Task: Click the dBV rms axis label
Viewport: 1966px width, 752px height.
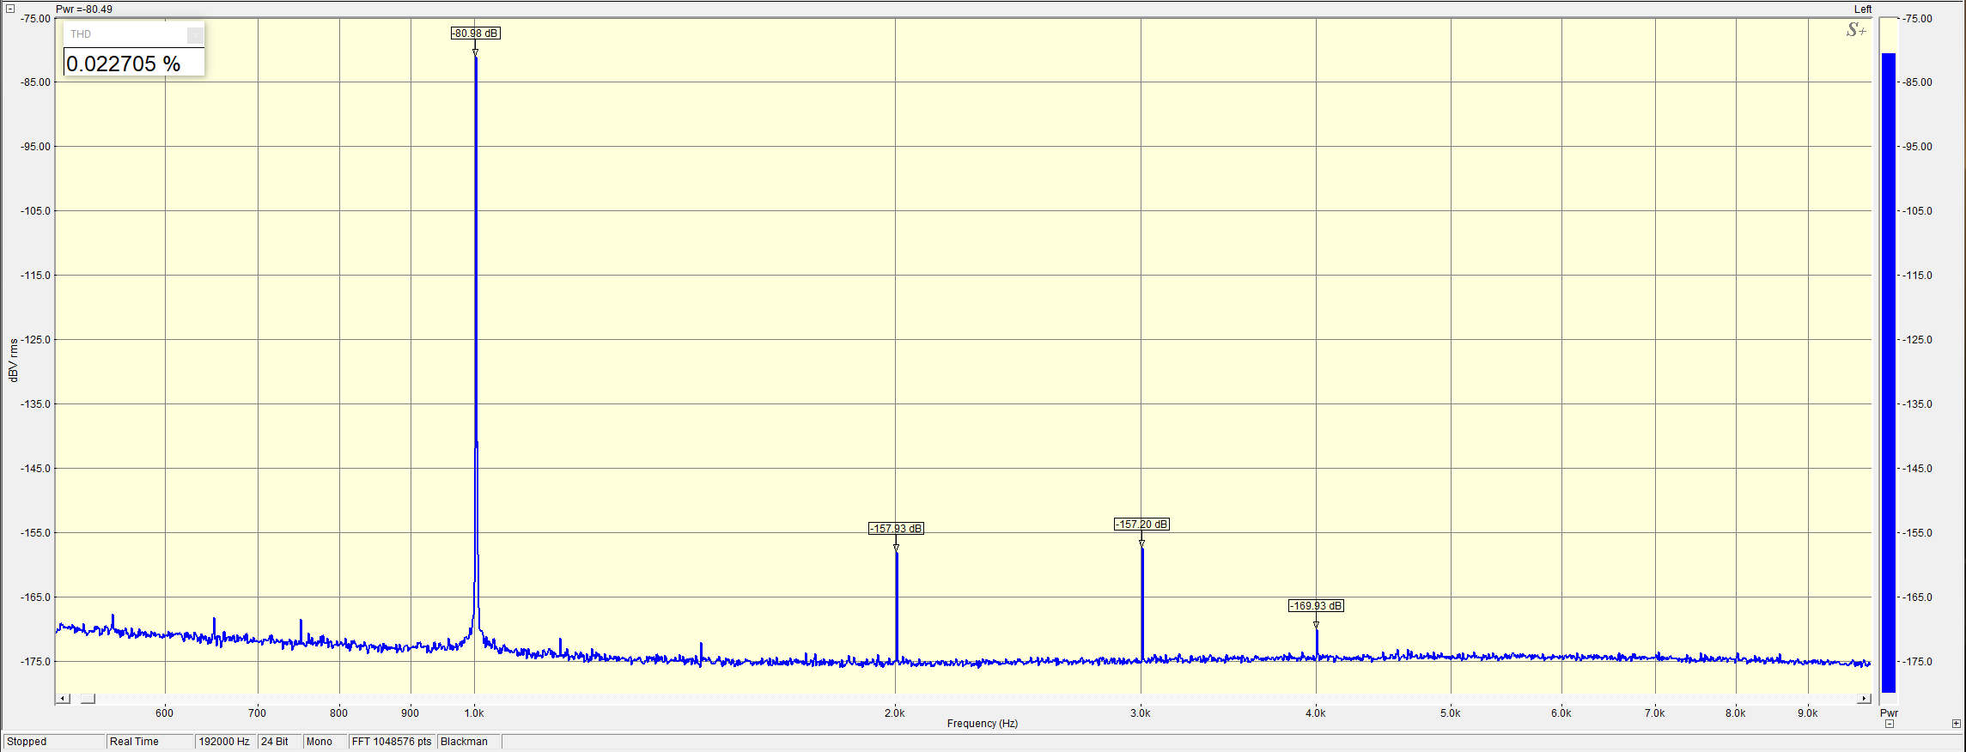Action: (14, 360)
